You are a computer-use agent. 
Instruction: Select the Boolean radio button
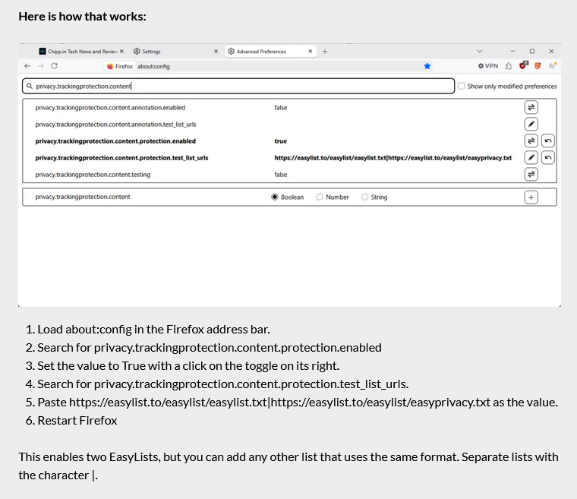click(275, 197)
